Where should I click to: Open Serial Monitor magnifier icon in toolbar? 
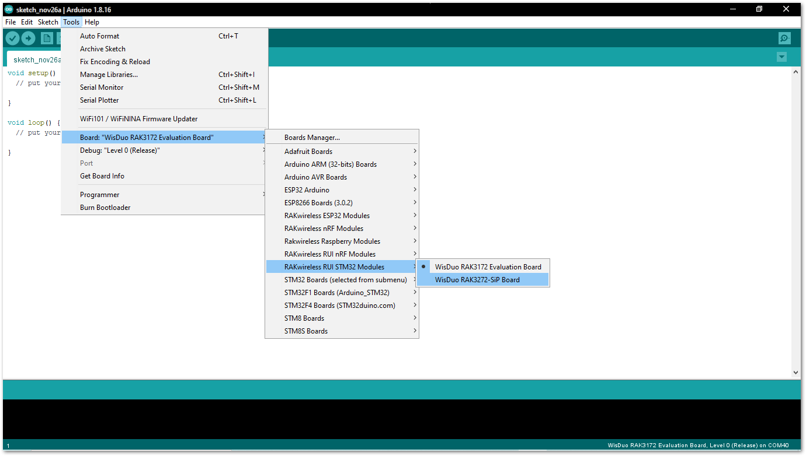pyautogui.click(x=784, y=38)
